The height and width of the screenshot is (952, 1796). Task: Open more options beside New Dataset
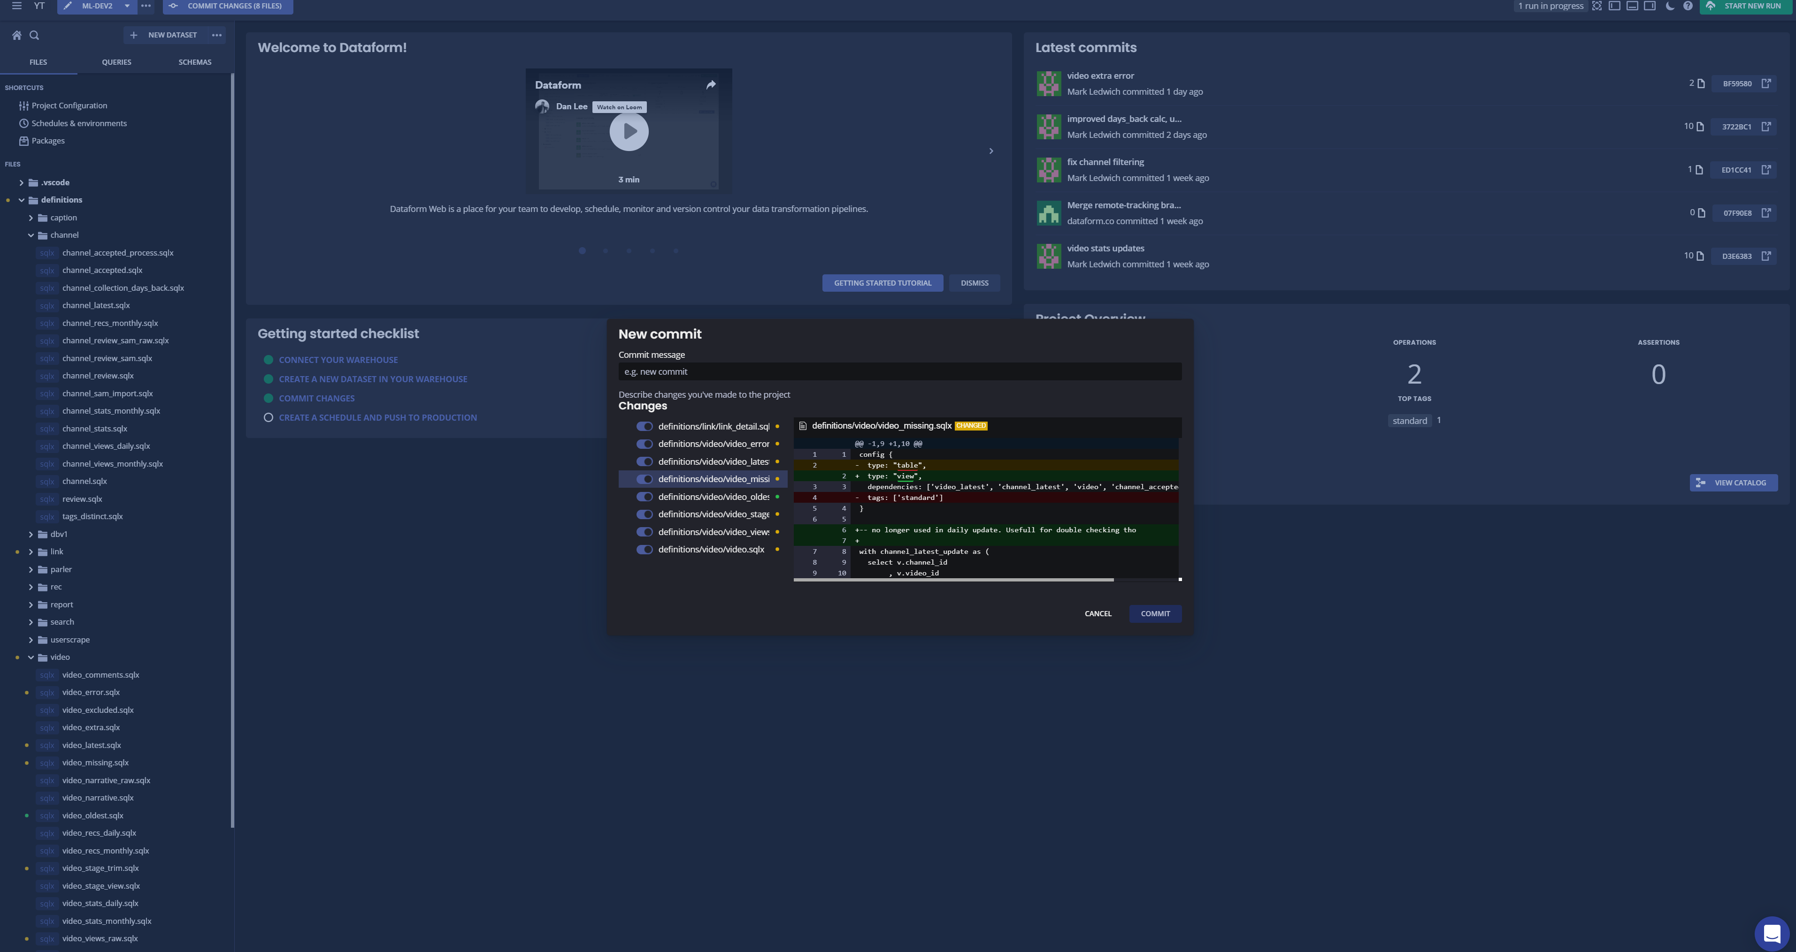(x=217, y=35)
